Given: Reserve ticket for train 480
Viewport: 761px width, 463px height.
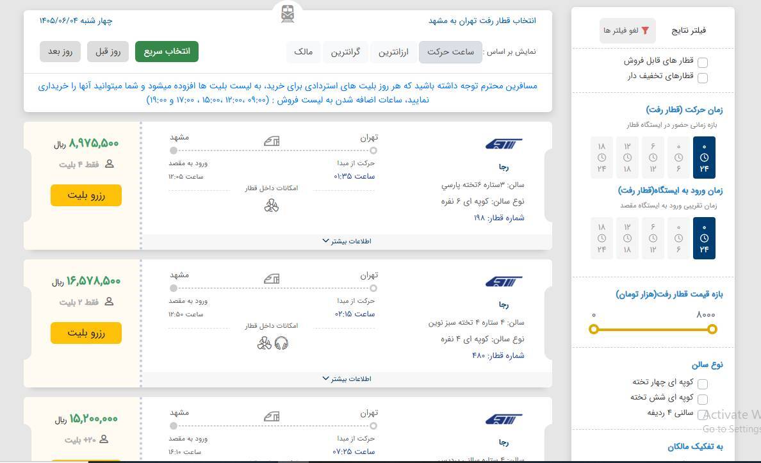Looking at the screenshot, I should click(x=86, y=333).
